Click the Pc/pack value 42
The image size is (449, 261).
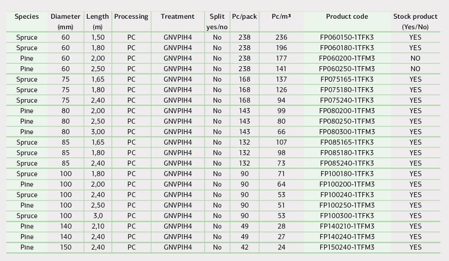click(x=244, y=247)
